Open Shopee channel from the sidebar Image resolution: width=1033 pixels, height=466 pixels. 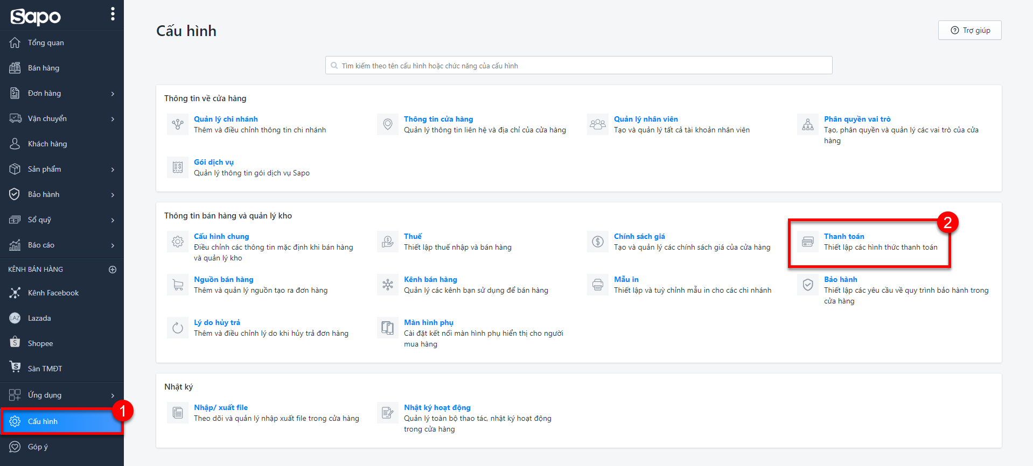(x=40, y=344)
